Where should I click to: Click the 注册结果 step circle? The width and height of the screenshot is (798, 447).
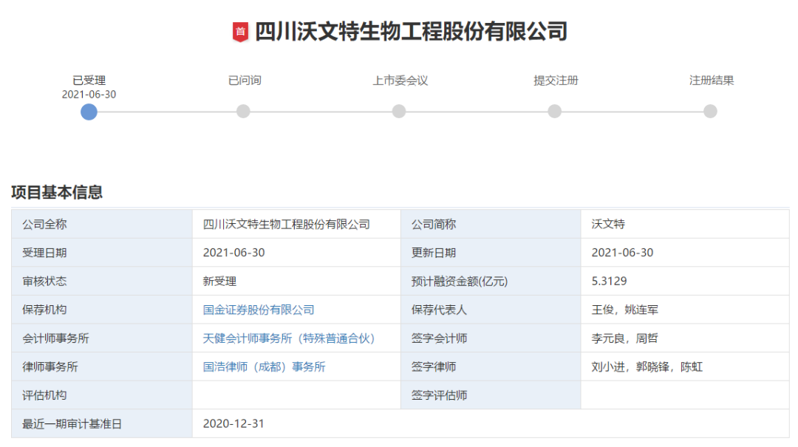pos(710,112)
